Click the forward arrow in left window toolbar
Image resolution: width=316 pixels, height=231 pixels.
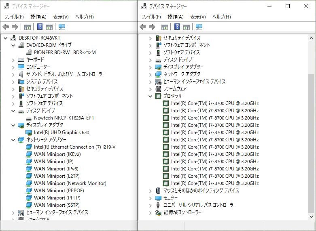coord(15,27)
